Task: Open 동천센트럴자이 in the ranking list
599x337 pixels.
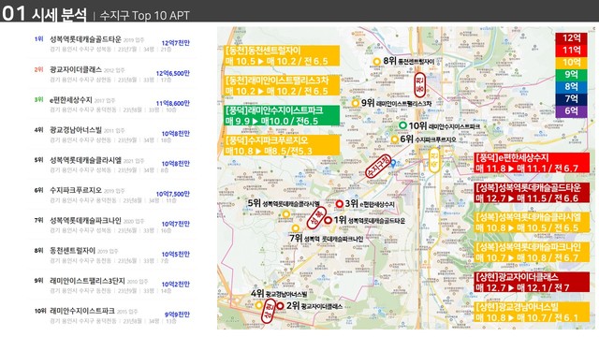Action: [x=72, y=251]
